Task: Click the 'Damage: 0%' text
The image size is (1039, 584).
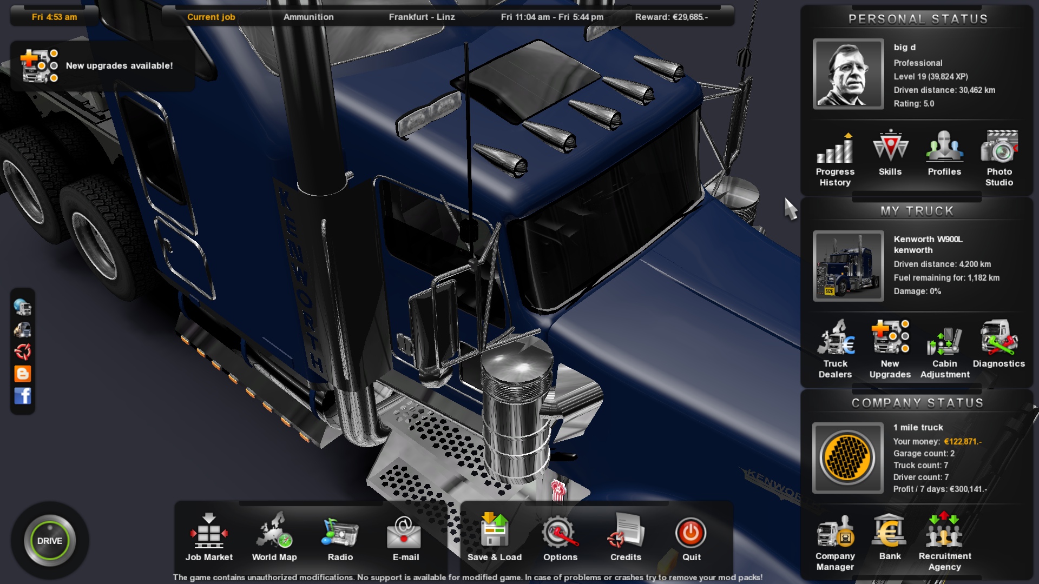Action: [x=917, y=291]
